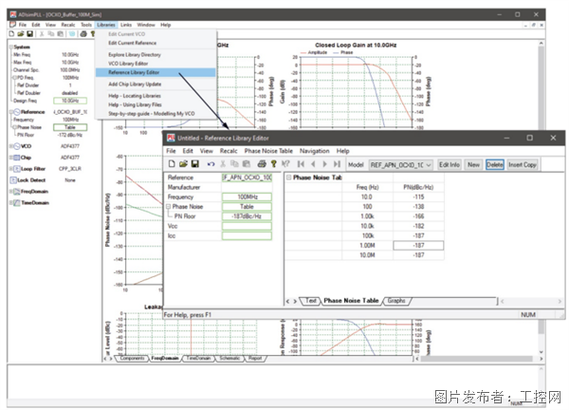569x410 pixels.
Task: Click context help pointer icon in editor toolbar
Action: tap(285, 164)
